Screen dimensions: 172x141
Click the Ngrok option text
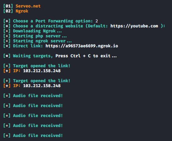point(22,11)
